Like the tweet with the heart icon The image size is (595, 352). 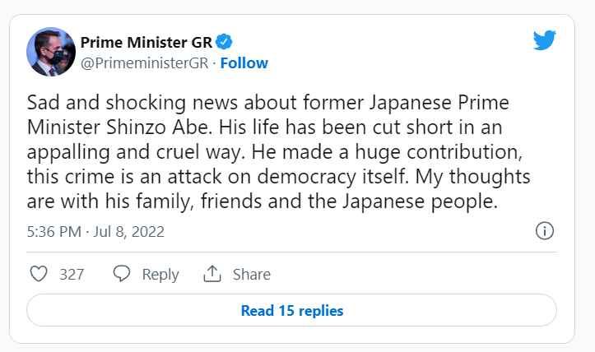[x=39, y=274]
